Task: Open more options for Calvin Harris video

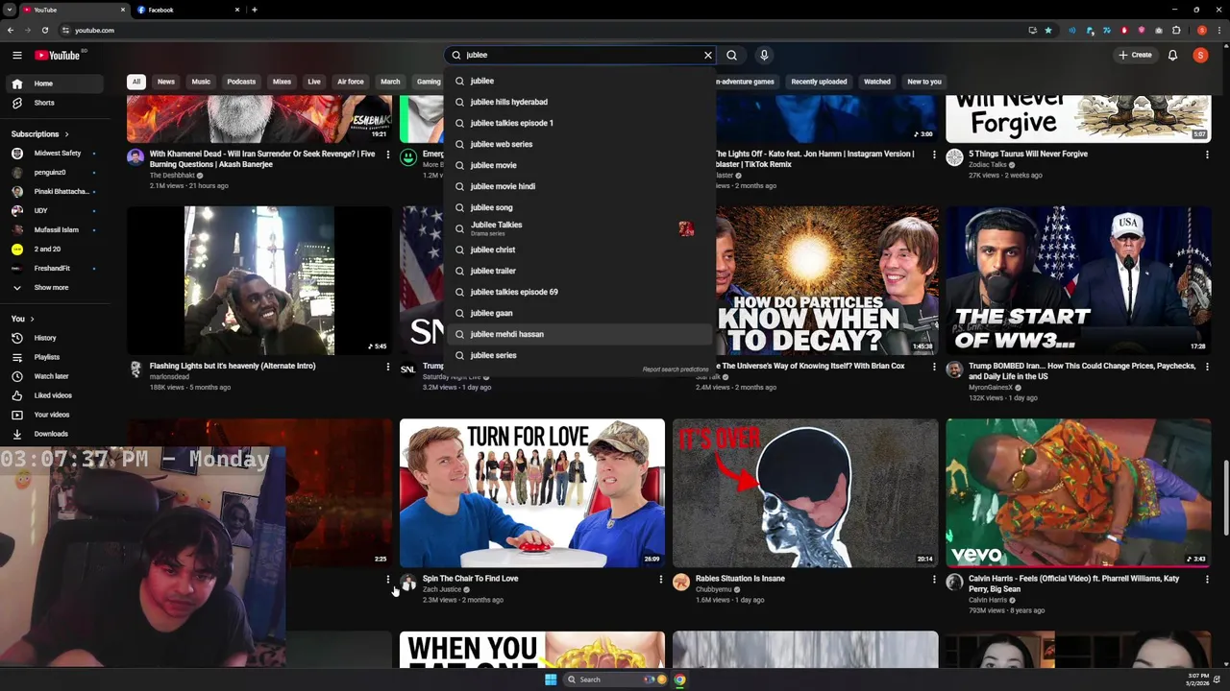Action: 1207,580
